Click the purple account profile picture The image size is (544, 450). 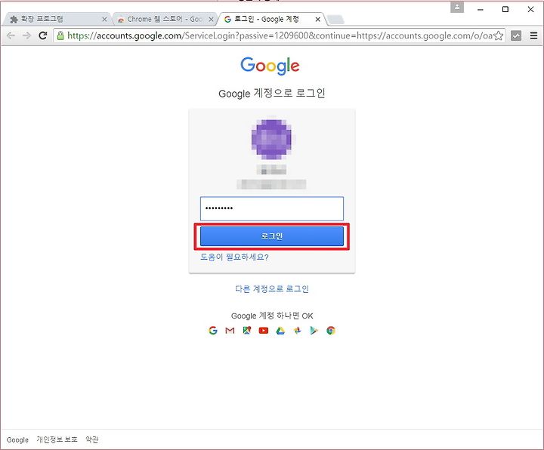(272, 140)
